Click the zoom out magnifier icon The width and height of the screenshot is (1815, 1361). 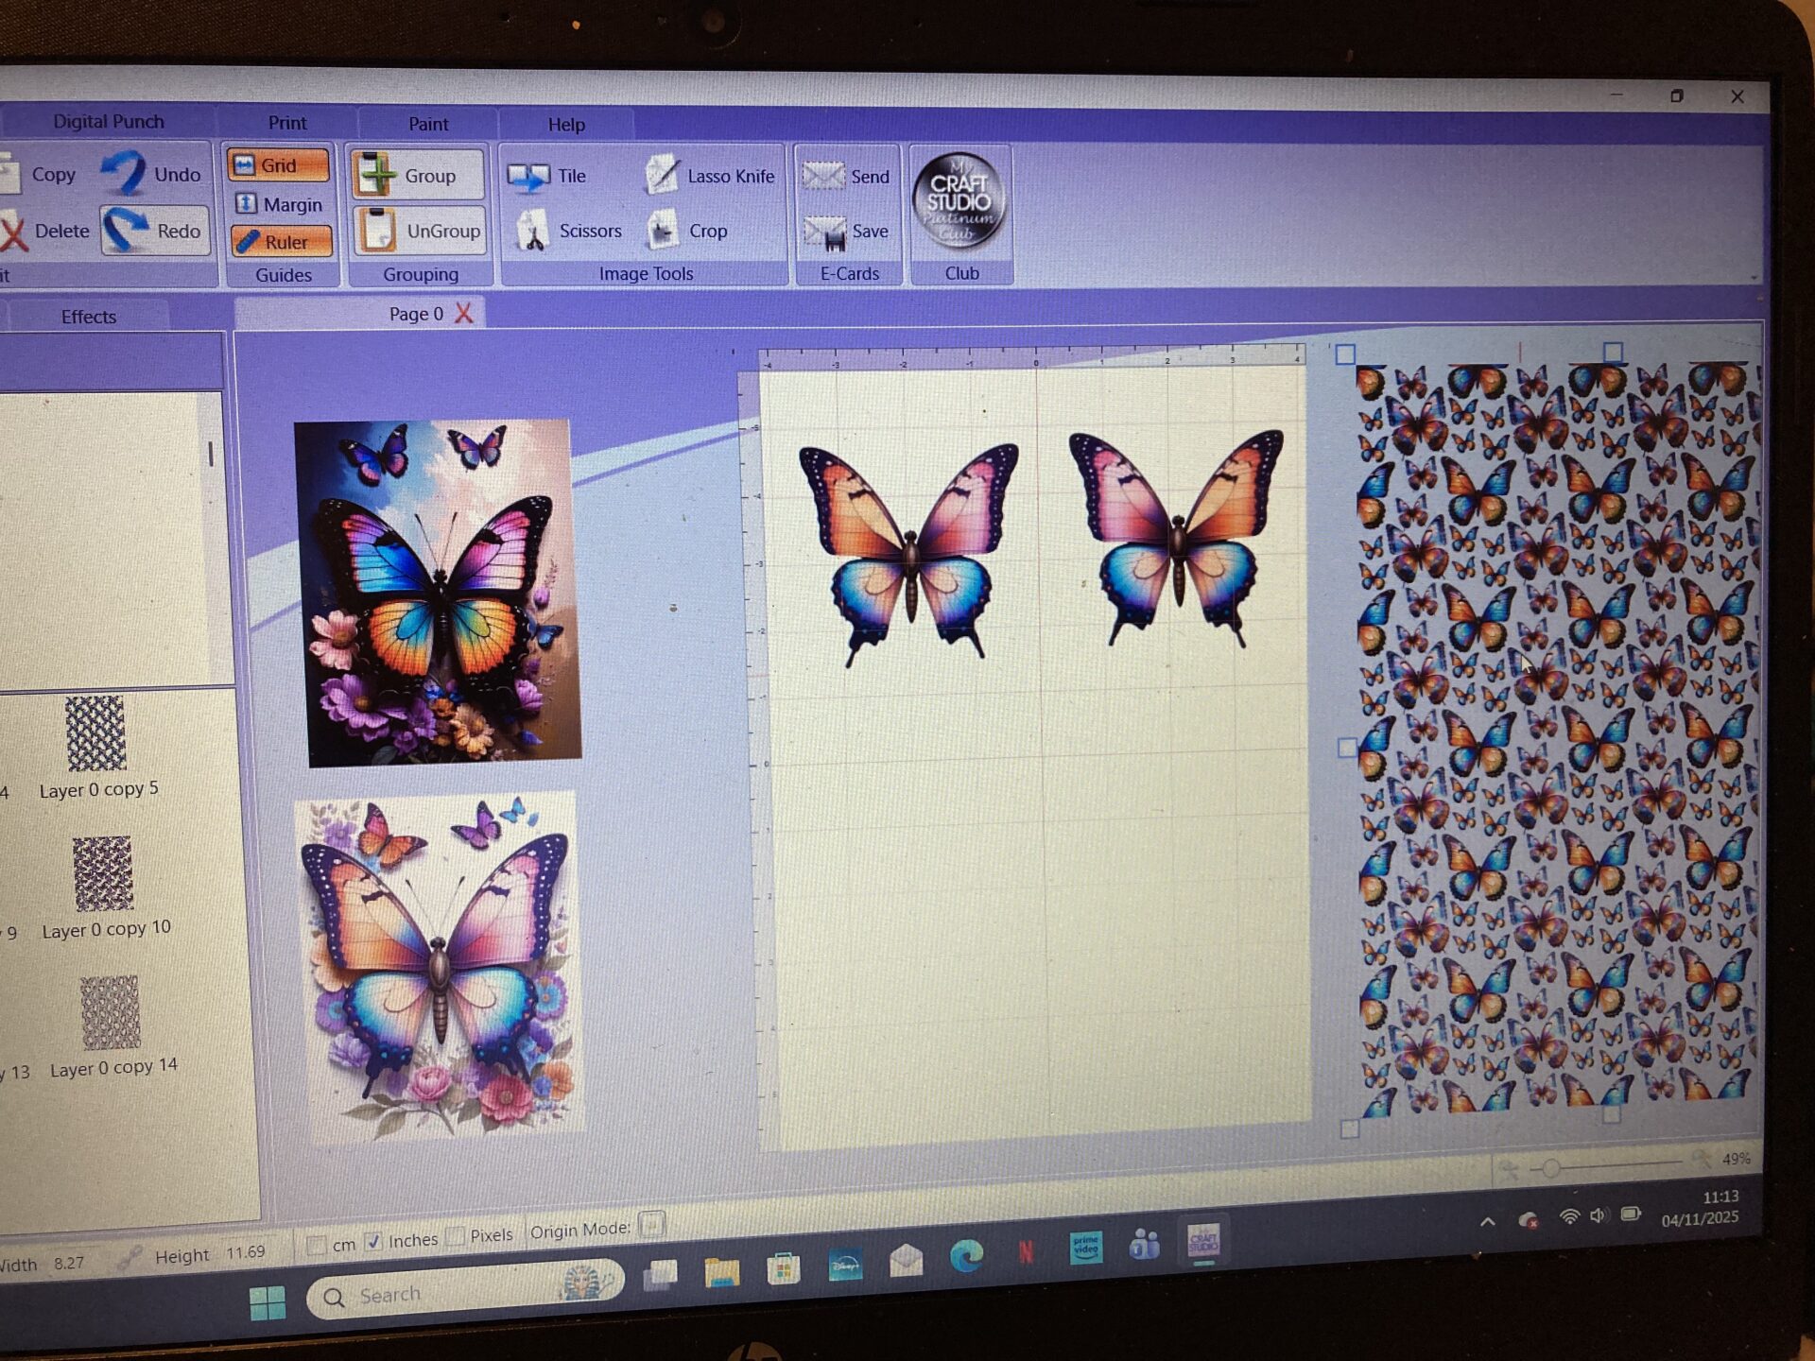(x=1510, y=1170)
